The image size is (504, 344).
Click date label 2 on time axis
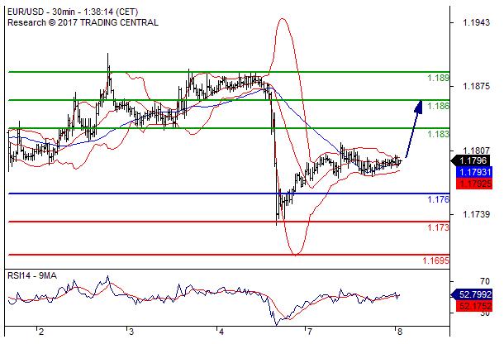pyautogui.click(x=40, y=332)
